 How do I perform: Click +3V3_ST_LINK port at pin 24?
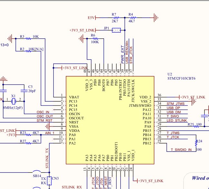pos(150,181)
